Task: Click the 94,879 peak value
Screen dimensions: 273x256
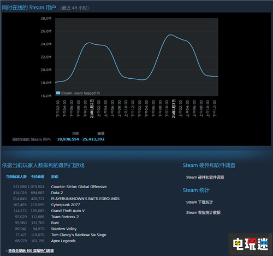Action: [x=39, y=229]
